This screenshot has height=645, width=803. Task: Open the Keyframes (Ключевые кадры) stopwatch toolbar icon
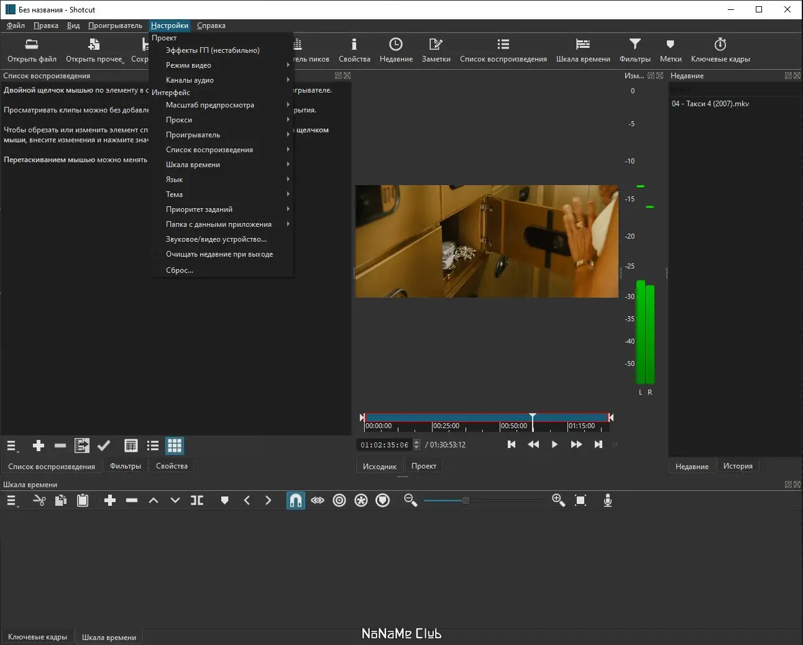pyautogui.click(x=720, y=50)
